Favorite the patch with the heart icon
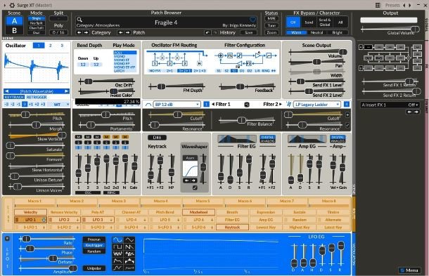 [252, 20]
